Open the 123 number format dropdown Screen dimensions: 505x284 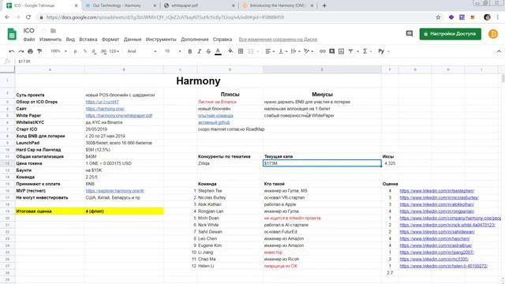pos(114,51)
